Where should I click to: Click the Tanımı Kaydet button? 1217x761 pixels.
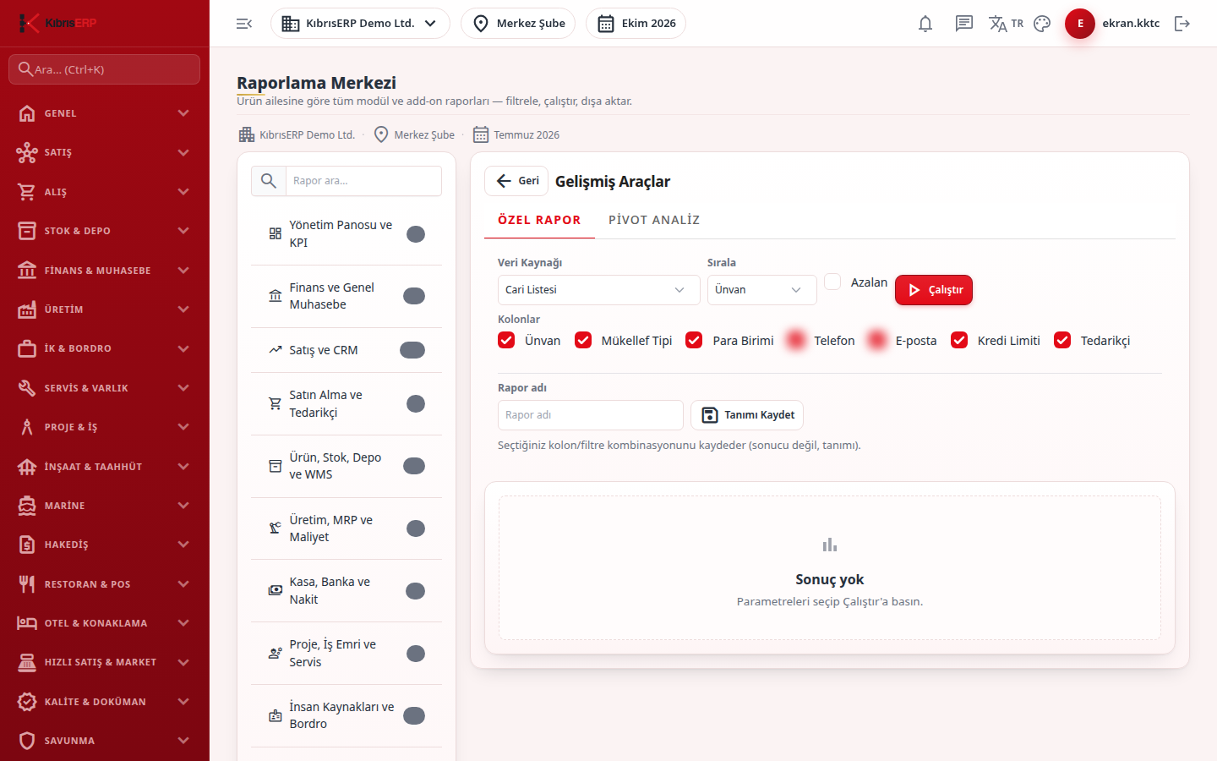coord(747,415)
